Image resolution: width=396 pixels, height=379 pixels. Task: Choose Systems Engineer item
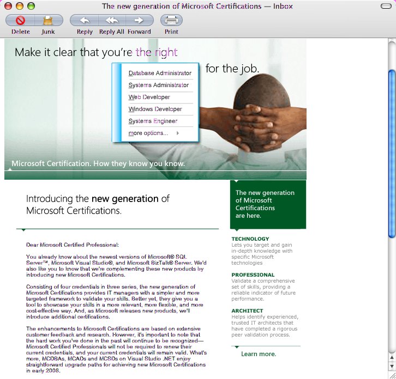click(153, 121)
